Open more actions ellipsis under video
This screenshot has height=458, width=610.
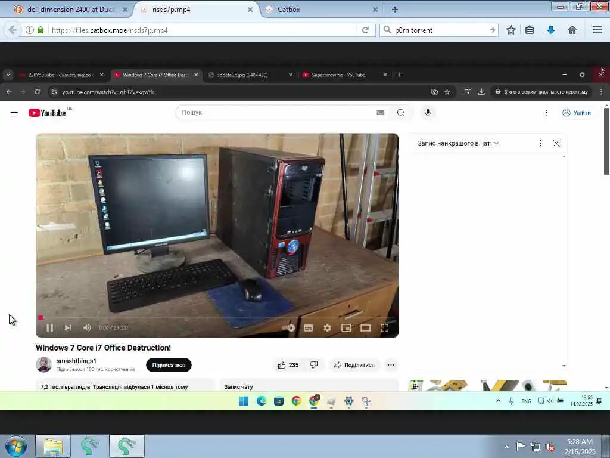click(x=391, y=365)
